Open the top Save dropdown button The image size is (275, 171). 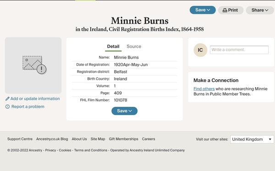click(x=203, y=10)
